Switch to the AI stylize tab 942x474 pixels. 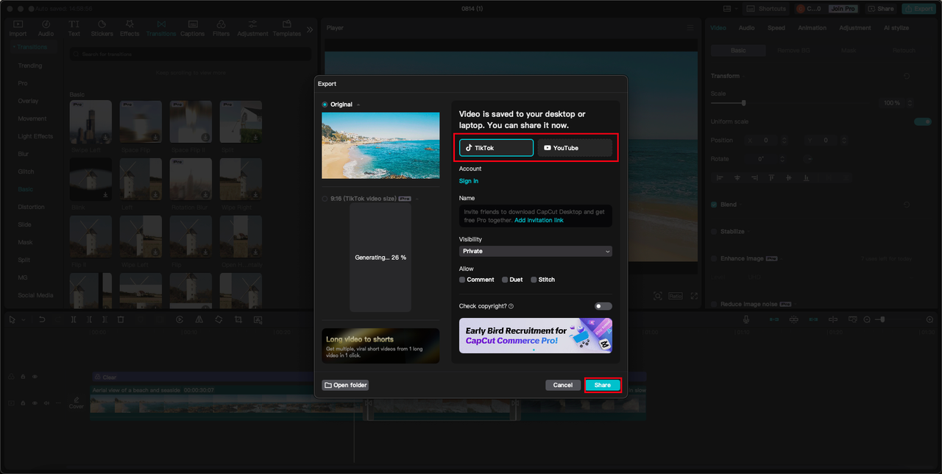tap(896, 28)
